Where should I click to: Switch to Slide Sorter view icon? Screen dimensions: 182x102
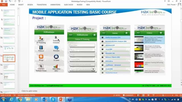click(x=143, y=95)
